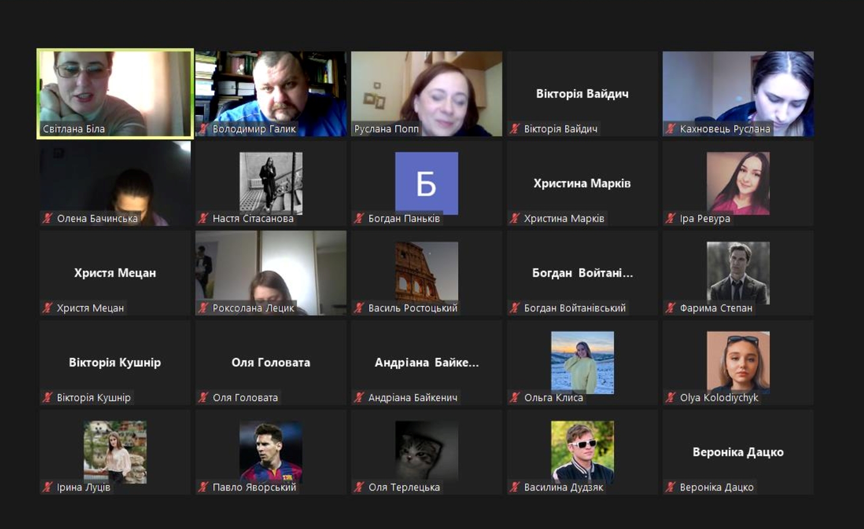Select Руслана Попп's video tile
Image resolution: width=864 pixels, height=529 pixels.
pos(426,92)
